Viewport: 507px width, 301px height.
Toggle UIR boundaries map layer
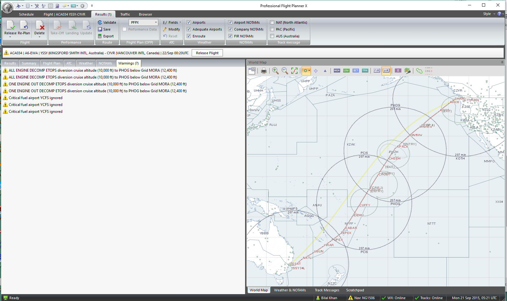click(x=386, y=71)
